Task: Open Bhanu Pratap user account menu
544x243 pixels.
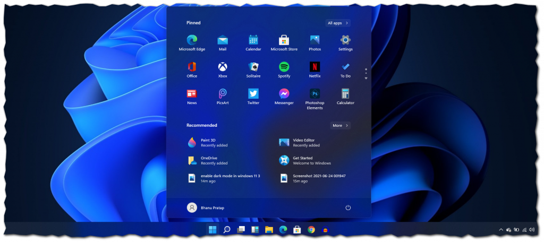Action: [x=206, y=207]
